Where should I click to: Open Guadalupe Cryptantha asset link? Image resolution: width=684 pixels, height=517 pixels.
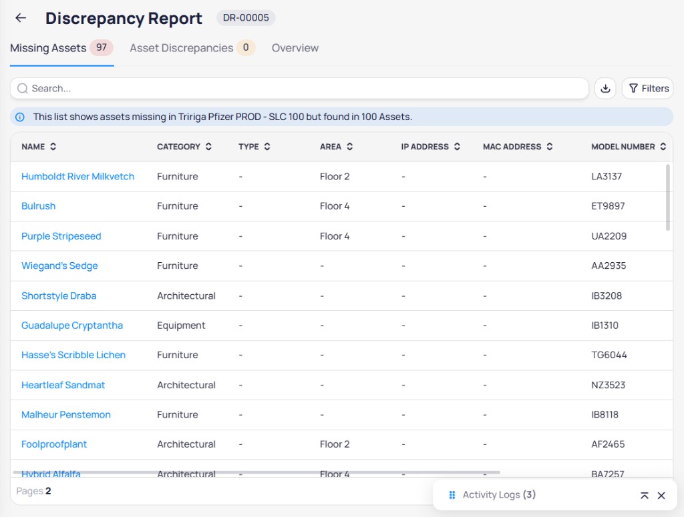(x=72, y=326)
